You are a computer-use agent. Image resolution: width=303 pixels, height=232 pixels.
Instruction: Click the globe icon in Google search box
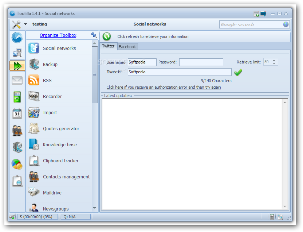pyautogui.click(x=286, y=24)
